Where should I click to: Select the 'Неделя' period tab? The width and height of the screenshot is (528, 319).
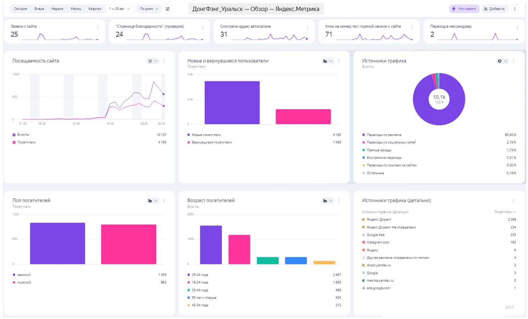pos(57,9)
